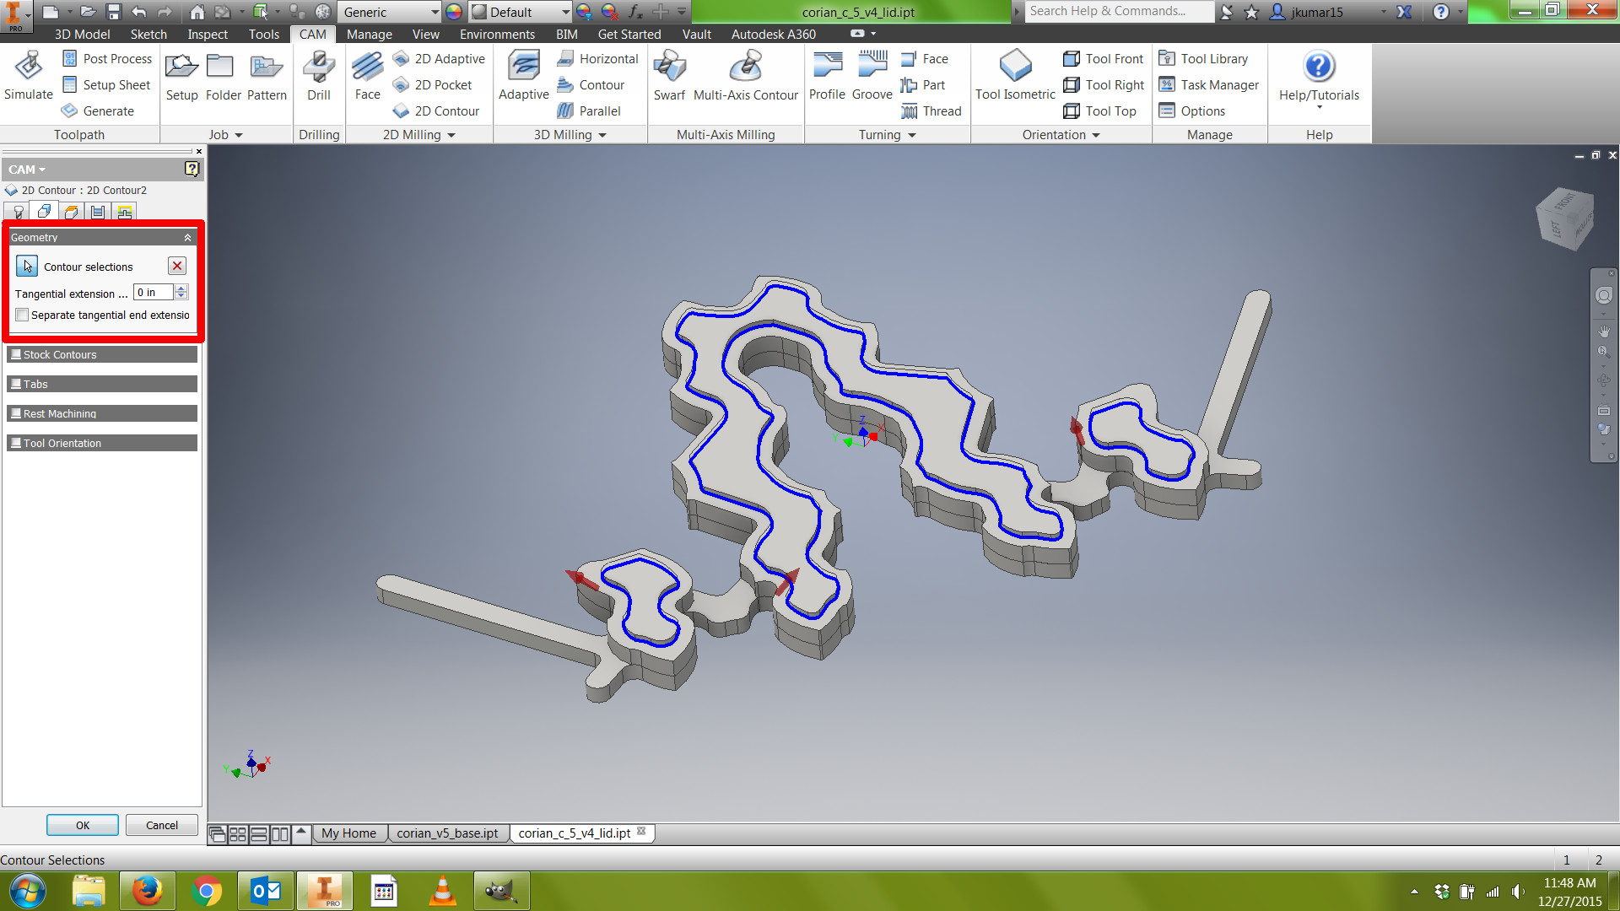The height and width of the screenshot is (911, 1620).
Task: Enable the Rest Machining group checkbox
Action: click(x=16, y=413)
